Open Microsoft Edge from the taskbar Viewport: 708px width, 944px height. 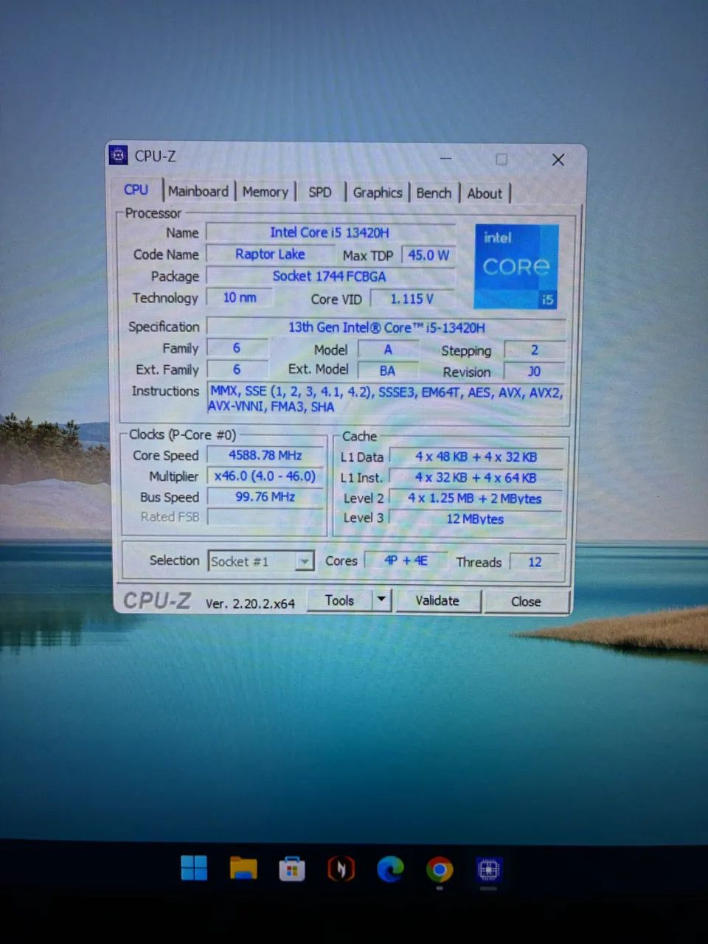390,870
